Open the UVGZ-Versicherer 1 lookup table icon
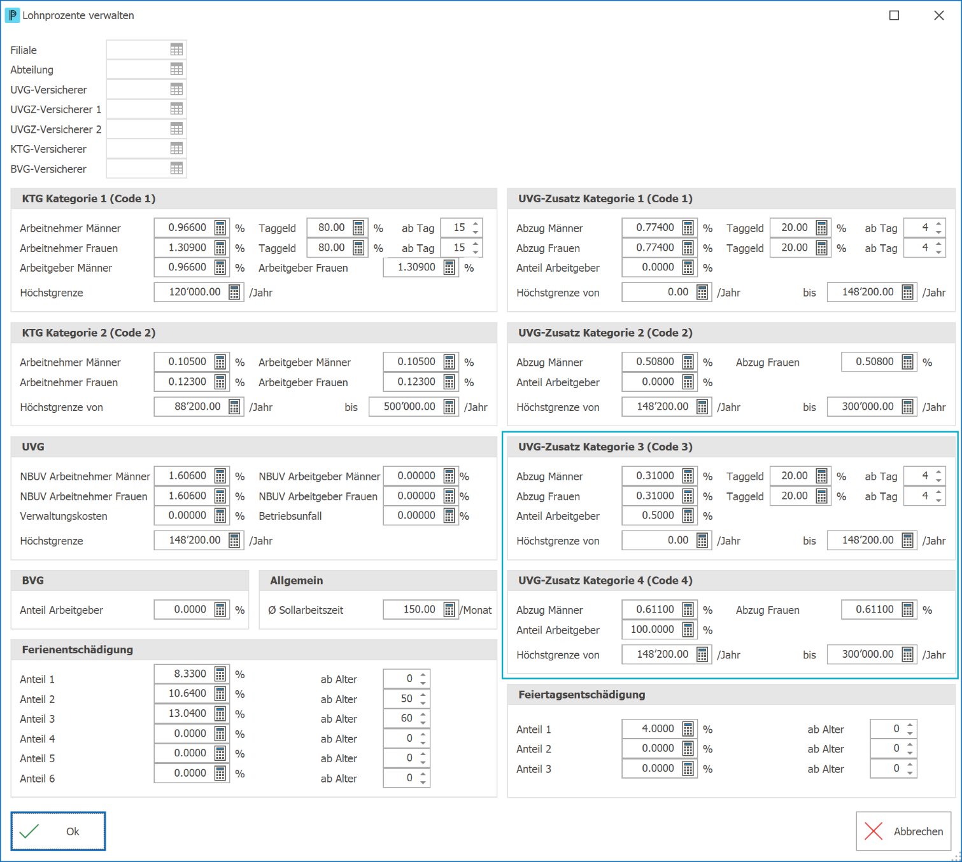The width and height of the screenshot is (962, 862). tap(176, 109)
